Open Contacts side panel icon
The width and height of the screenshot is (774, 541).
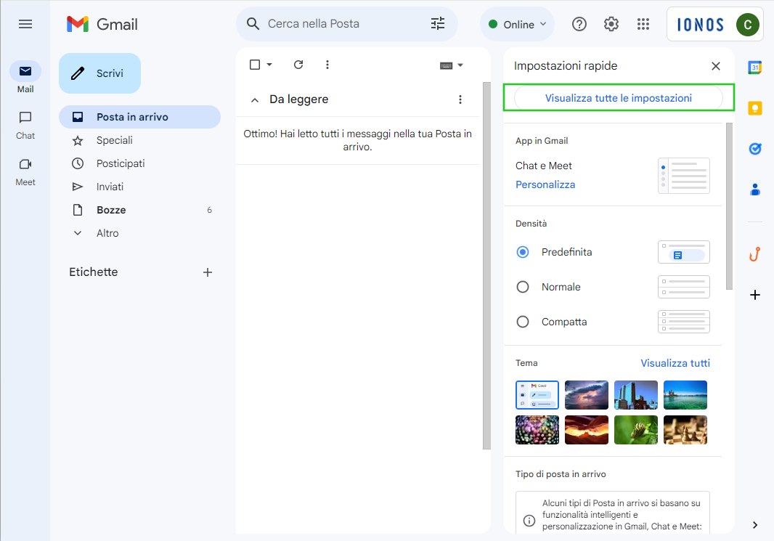[x=754, y=189]
